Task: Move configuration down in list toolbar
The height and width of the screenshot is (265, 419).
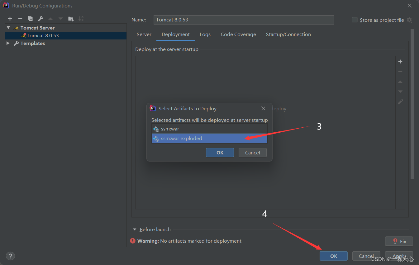Action: coord(61,19)
